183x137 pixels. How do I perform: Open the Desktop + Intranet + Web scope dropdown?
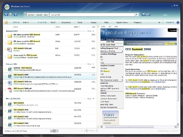[37, 15]
